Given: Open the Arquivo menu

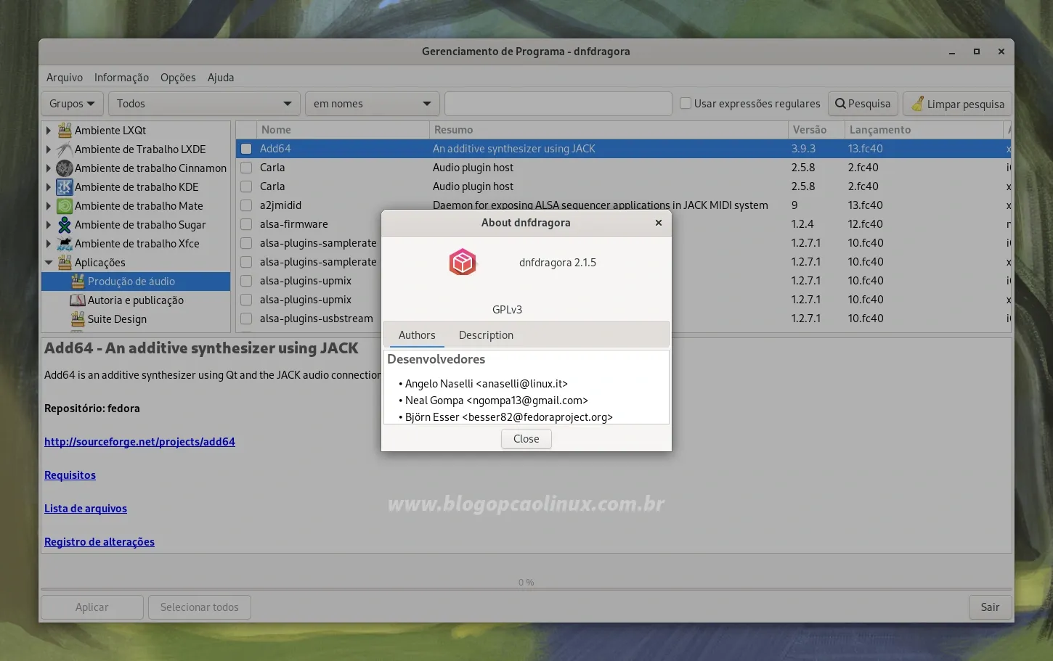Looking at the screenshot, I should pos(65,78).
